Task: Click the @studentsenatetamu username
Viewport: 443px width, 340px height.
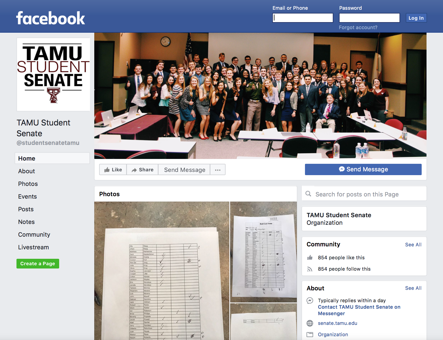Action: click(48, 143)
